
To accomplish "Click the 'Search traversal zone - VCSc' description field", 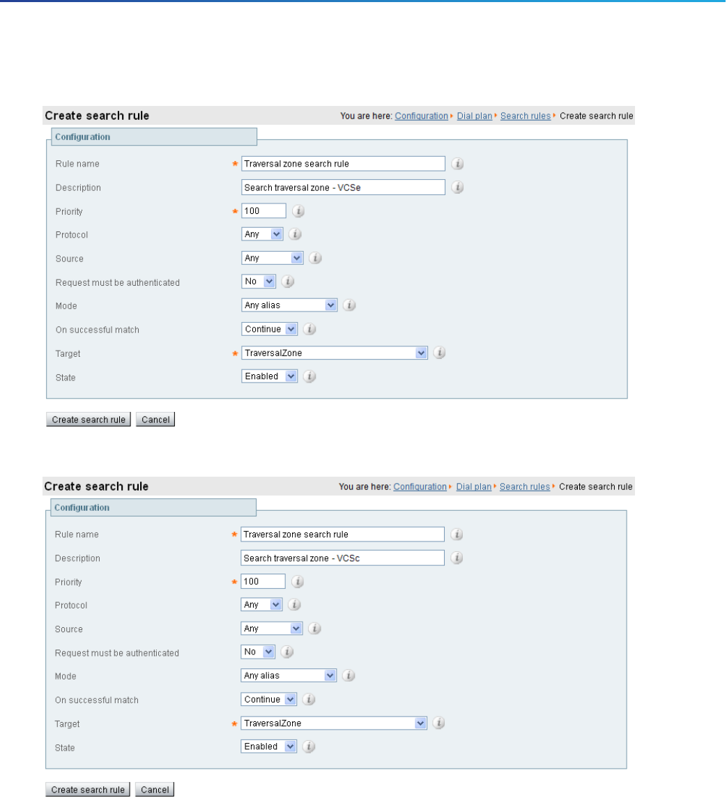I will click(343, 558).
